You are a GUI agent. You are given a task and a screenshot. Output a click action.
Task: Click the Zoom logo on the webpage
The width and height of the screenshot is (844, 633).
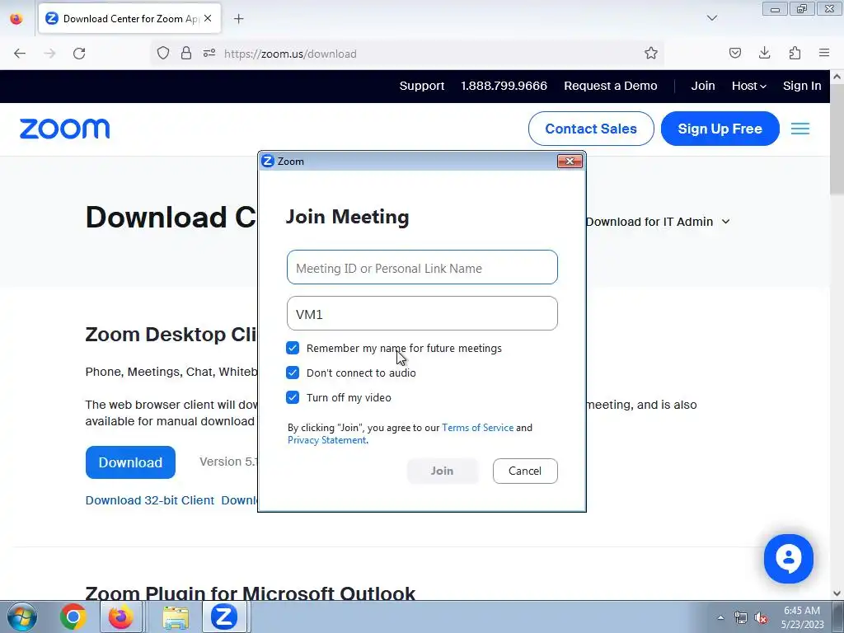(64, 129)
